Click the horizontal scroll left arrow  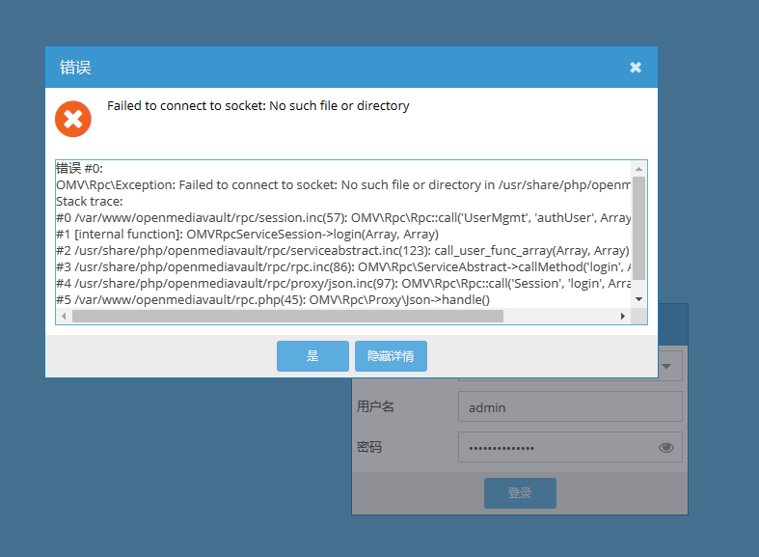pos(64,317)
